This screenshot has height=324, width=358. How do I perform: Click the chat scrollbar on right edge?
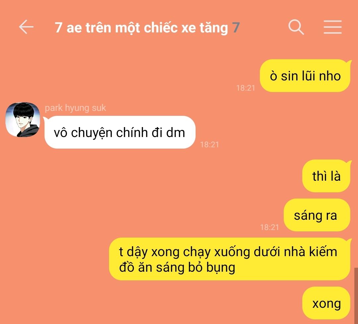[x=356, y=296]
